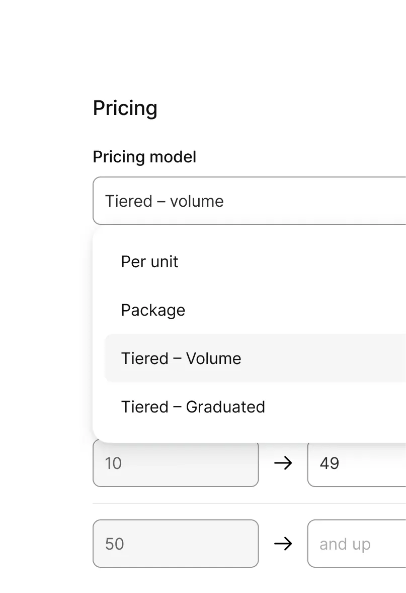Click the input field containing 50
The image size is (406, 593).
coord(175,544)
